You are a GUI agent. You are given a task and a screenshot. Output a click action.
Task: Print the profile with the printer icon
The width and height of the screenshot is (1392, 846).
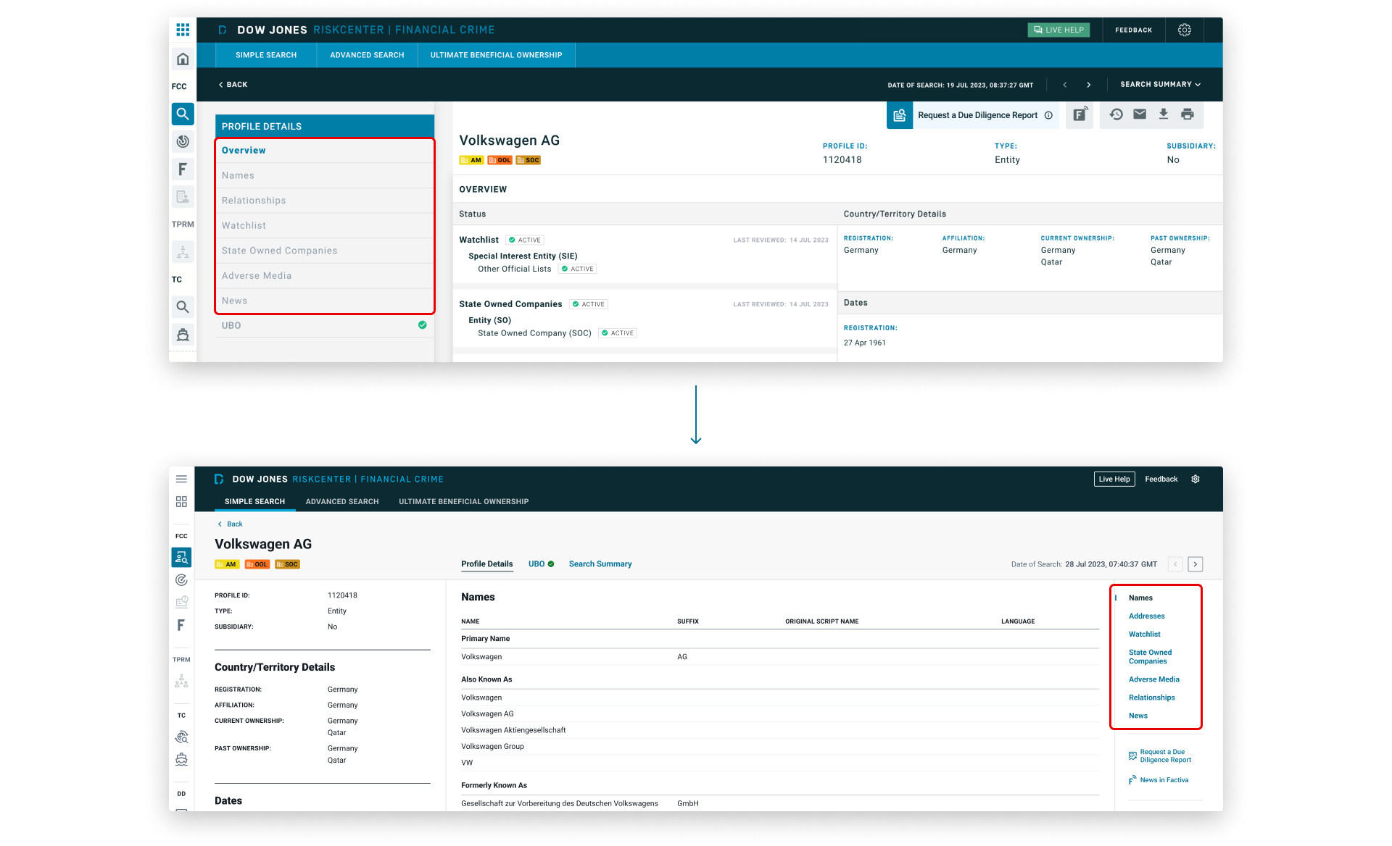pos(1188,114)
